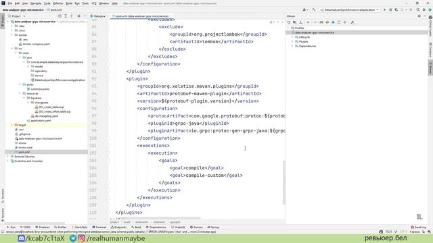Add Maven Projects plus icon
The image size is (433, 243).
tap(308, 22)
